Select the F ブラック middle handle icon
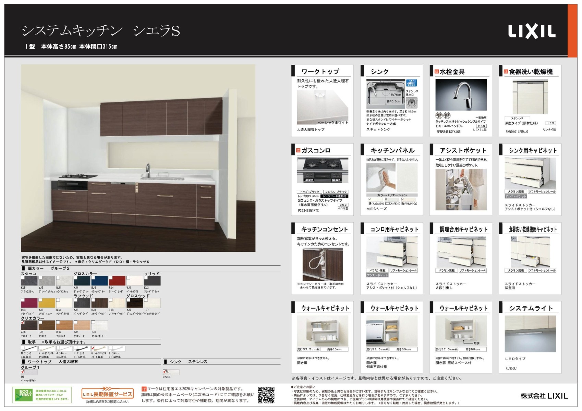 click(x=82, y=349)
